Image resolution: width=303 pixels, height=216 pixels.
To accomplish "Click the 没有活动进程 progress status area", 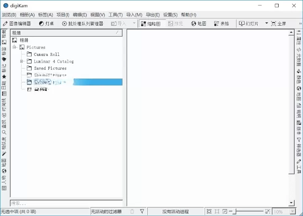I will (175, 211).
